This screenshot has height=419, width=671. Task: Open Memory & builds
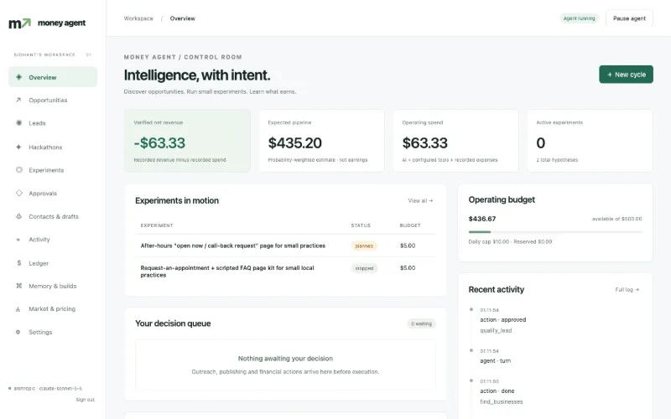click(53, 286)
